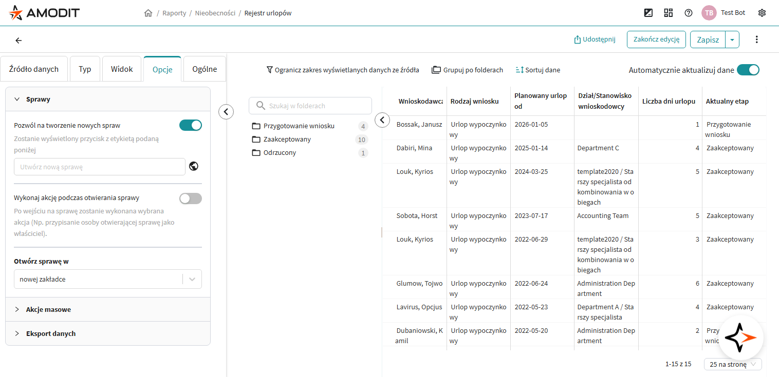
Task: Click the 'Udostępnij' share link
Action: click(595, 39)
